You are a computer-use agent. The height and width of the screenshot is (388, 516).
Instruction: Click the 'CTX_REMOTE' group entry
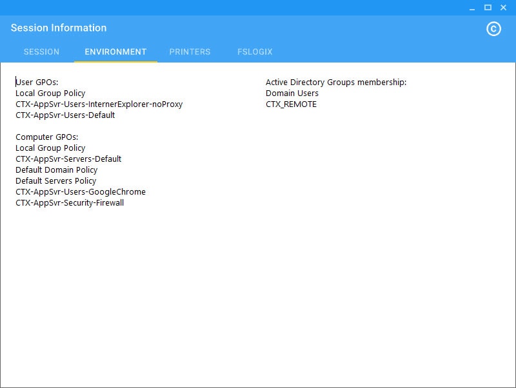pyautogui.click(x=292, y=104)
